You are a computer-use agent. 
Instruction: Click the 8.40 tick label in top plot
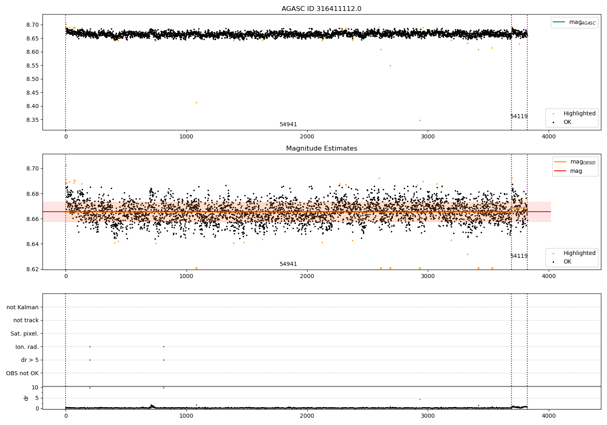coord(32,106)
